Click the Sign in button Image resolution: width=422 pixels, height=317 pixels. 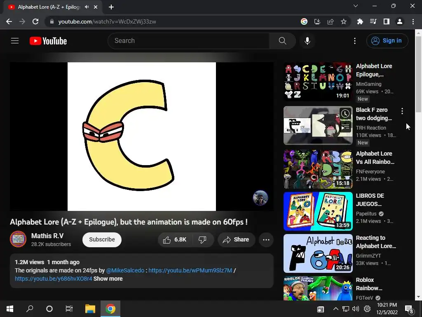point(387,41)
